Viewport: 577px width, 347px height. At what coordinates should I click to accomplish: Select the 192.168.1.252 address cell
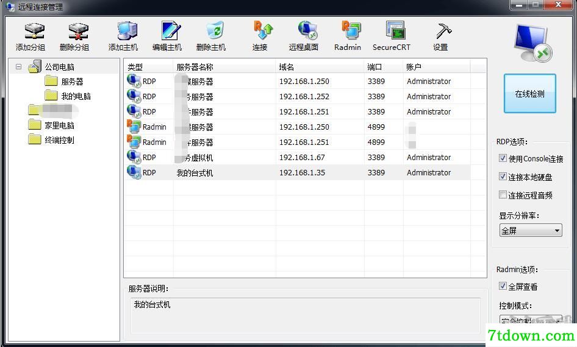[x=304, y=96]
